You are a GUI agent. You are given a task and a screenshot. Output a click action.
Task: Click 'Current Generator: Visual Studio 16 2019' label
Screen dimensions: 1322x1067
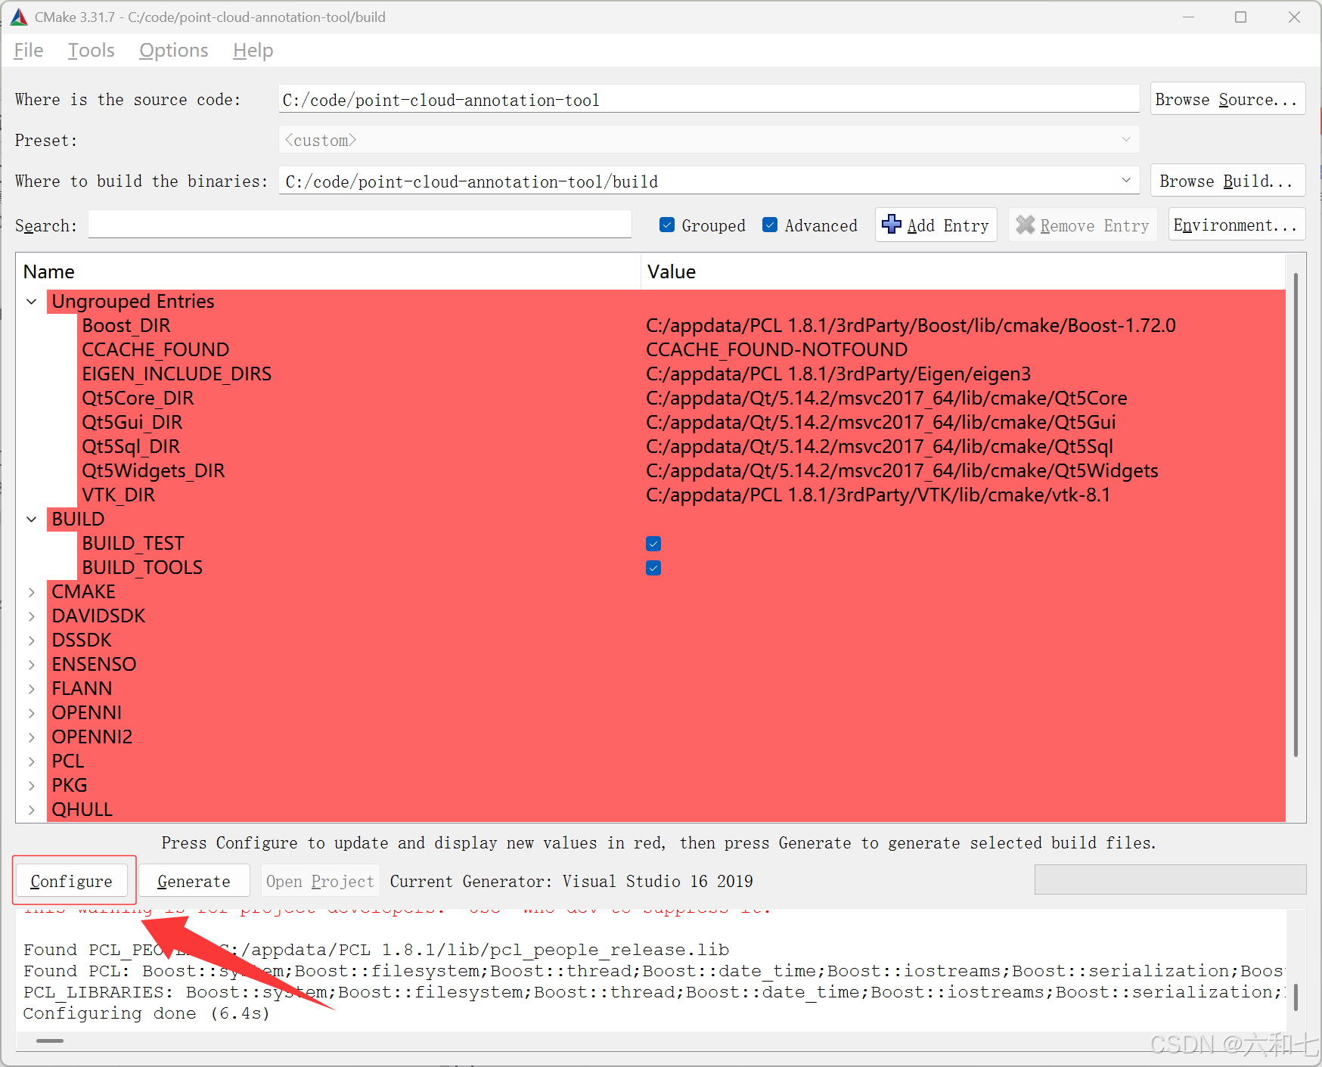[x=571, y=881]
